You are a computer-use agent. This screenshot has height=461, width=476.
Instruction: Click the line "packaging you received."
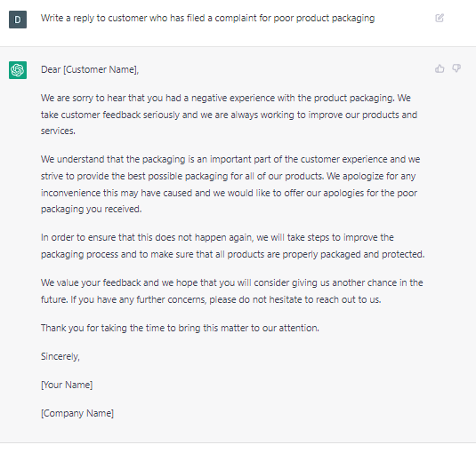tap(91, 209)
